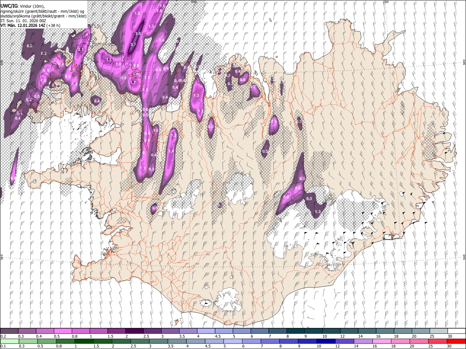Click the 'VT: Mán. 12.01.2026 14Z' valid time
The width and height of the screenshot is (466, 349).
coord(23,25)
